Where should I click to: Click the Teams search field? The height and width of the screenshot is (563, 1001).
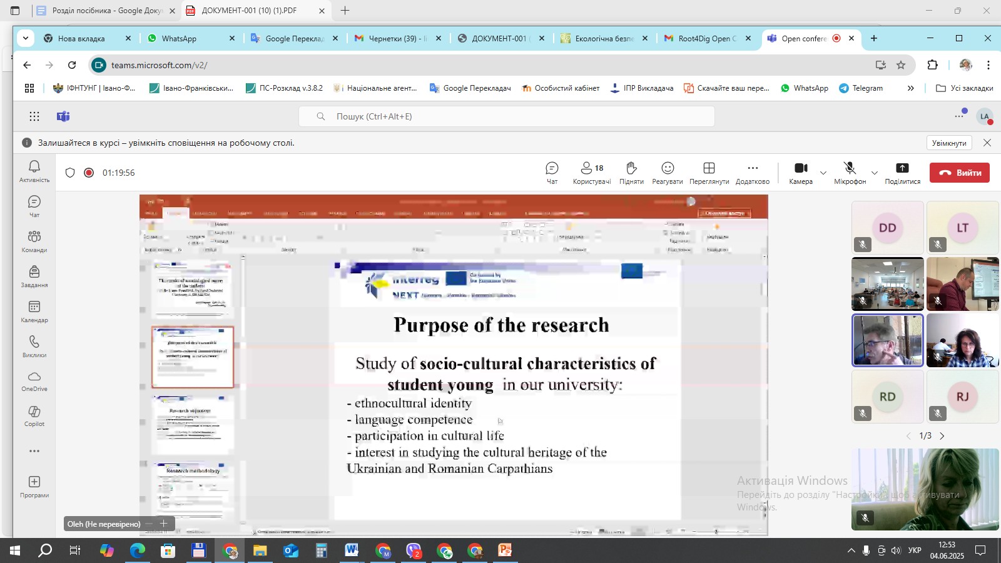coord(507,116)
